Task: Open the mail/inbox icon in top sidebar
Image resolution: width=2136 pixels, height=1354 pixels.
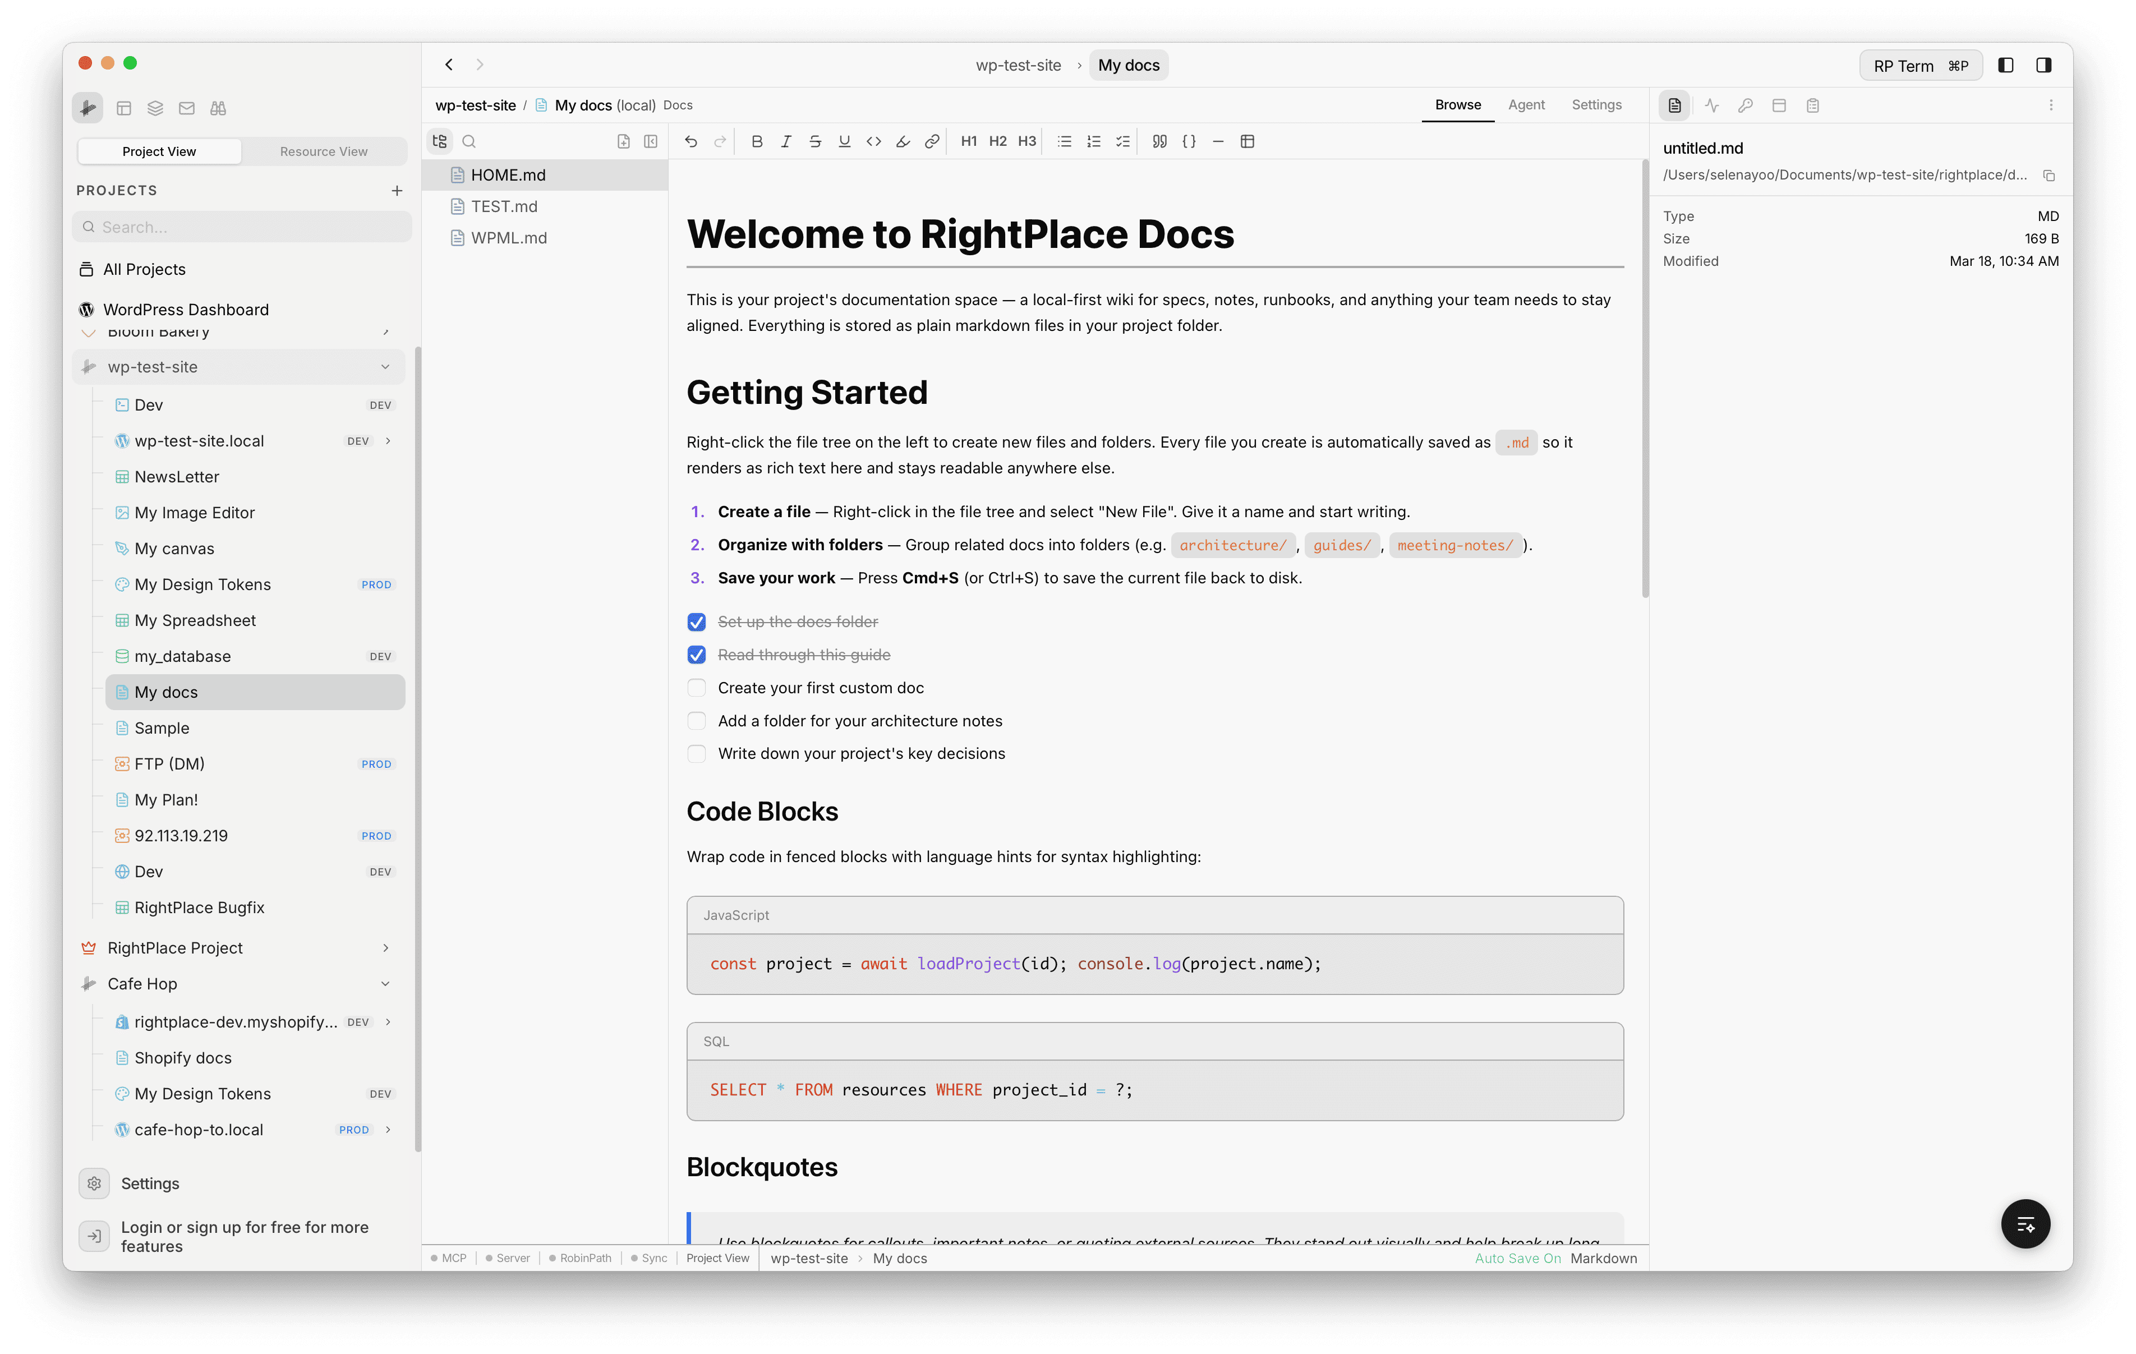Action: 186,107
